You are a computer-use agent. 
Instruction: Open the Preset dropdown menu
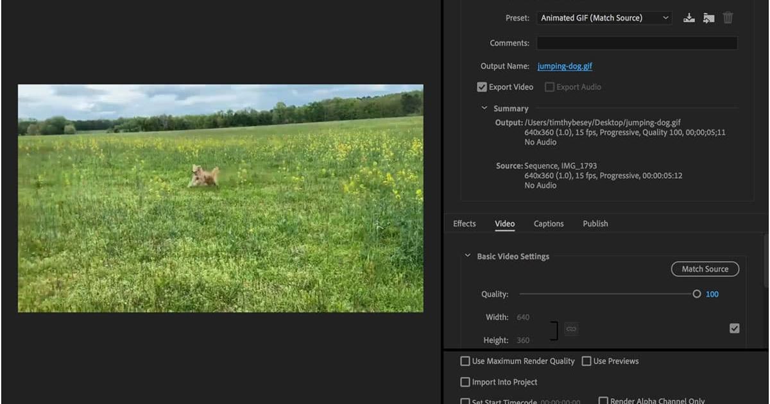[604, 18]
